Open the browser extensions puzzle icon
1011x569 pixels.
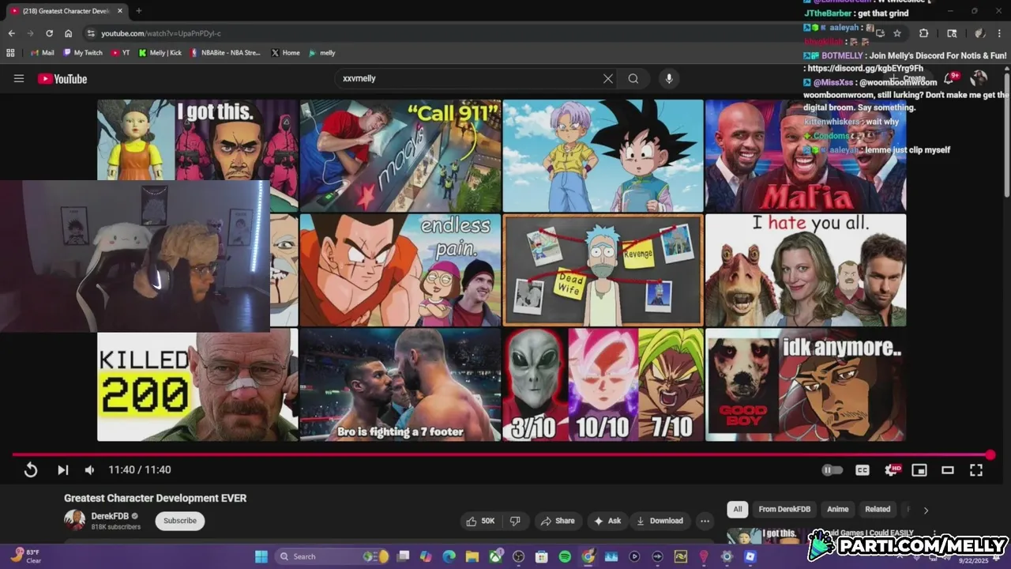tap(924, 33)
